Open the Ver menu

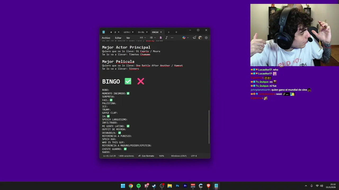[x=128, y=38]
